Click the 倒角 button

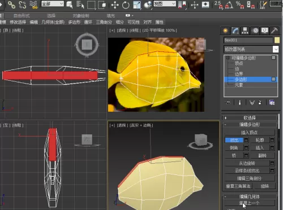234,148
